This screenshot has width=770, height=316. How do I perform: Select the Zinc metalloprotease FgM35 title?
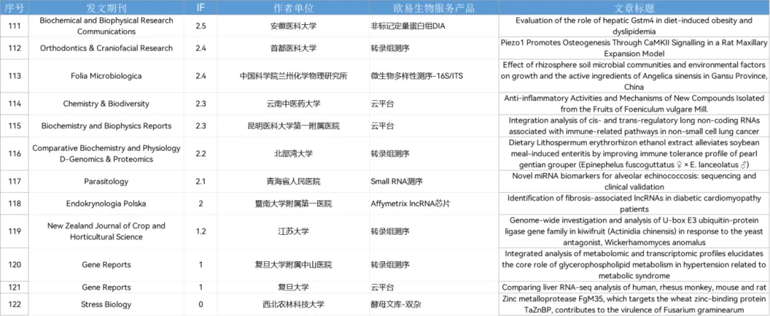[634, 305]
